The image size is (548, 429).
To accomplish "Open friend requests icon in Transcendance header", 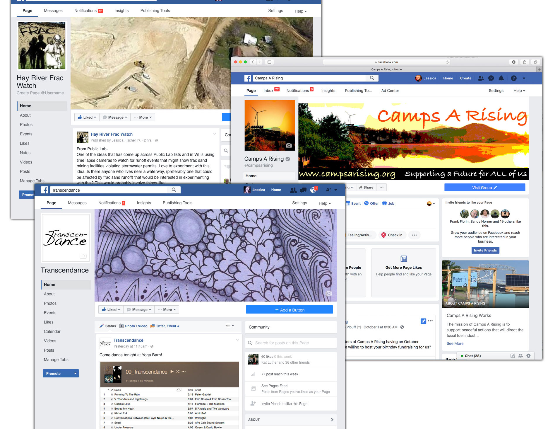I will (x=293, y=190).
